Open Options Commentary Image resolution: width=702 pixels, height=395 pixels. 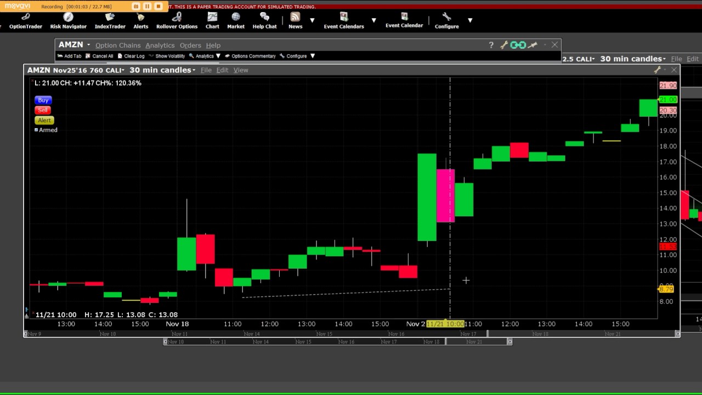(250, 56)
